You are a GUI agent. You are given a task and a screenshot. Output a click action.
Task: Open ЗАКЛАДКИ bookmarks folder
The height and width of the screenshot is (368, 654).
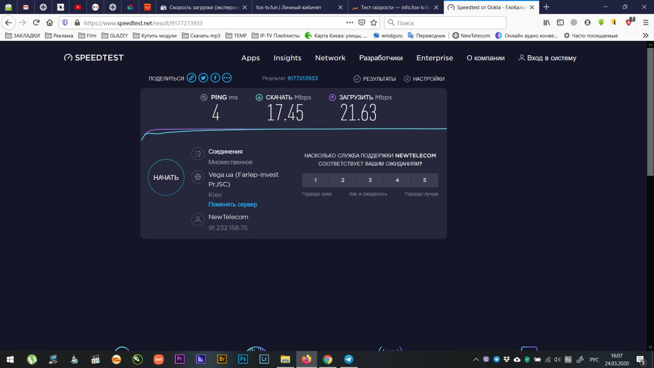[22, 35]
